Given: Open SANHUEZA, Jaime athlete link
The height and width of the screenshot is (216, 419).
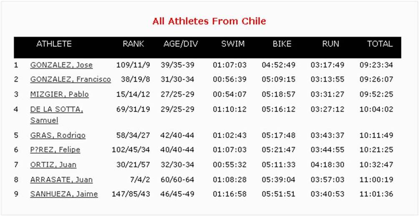Looking at the screenshot, I should [x=64, y=194].
